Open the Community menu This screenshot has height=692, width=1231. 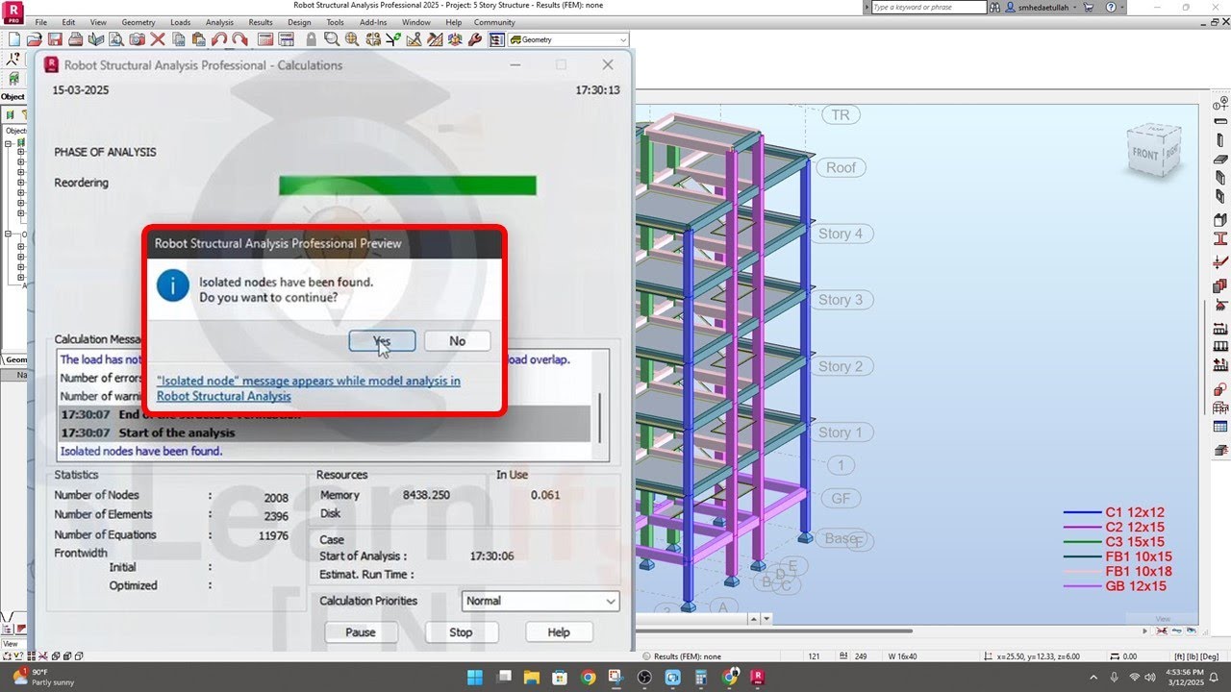coord(494,22)
